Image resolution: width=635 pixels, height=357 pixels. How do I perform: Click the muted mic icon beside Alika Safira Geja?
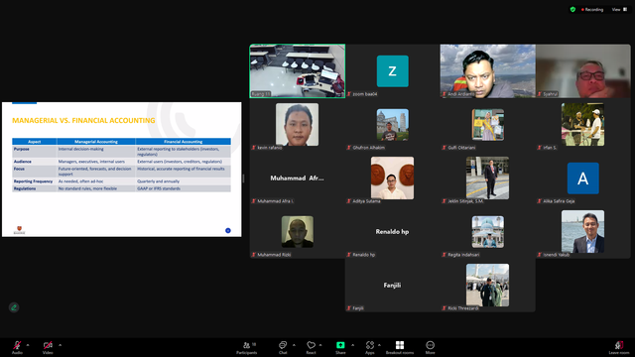(x=540, y=200)
